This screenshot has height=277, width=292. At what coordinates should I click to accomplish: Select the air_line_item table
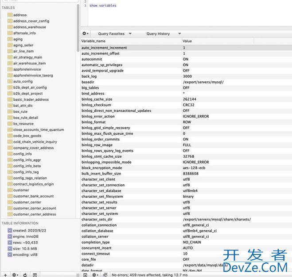pyautogui.click(x=23, y=51)
